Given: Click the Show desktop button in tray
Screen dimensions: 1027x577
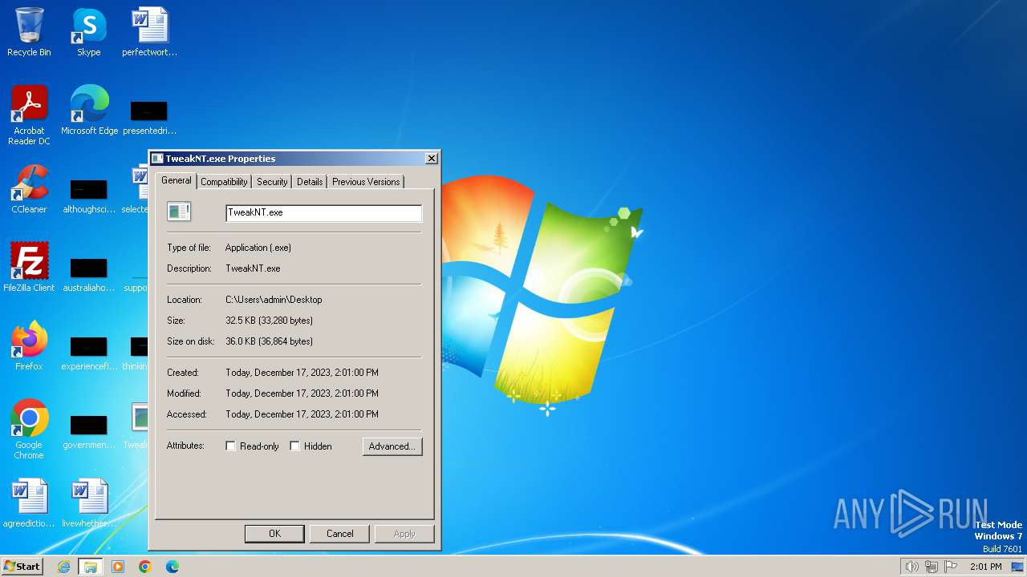Looking at the screenshot, I should tap(1017, 567).
